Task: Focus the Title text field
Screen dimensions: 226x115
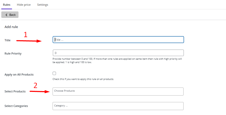Action: click(118, 39)
